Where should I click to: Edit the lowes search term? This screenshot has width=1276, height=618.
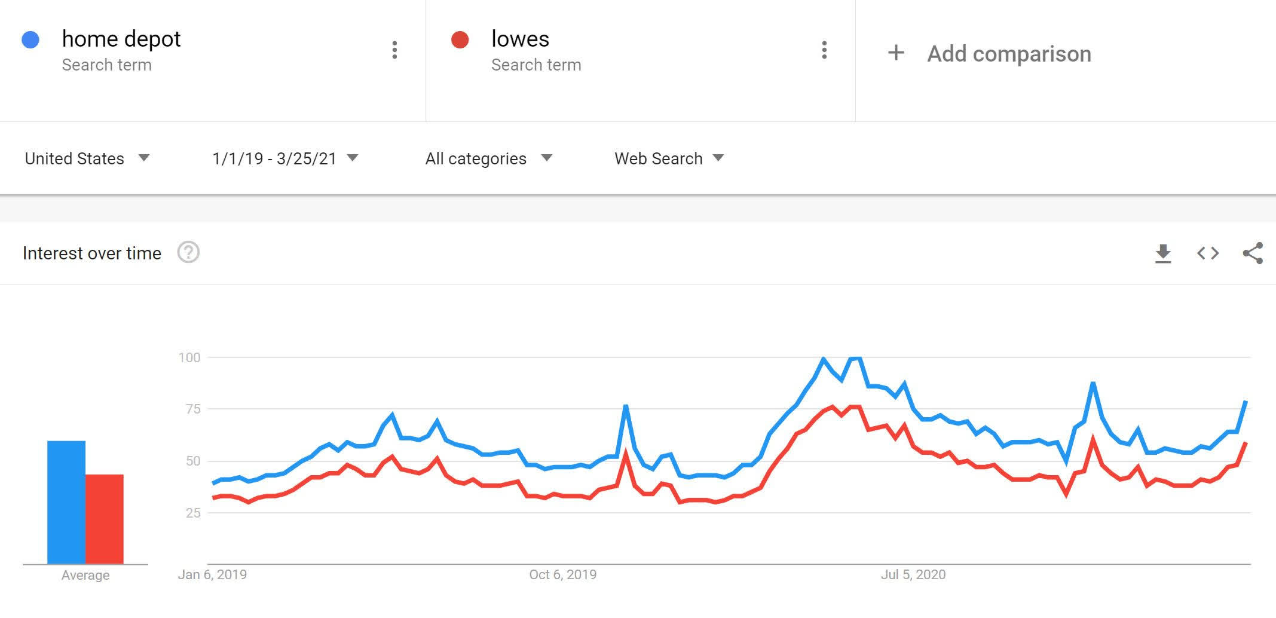coord(520,39)
